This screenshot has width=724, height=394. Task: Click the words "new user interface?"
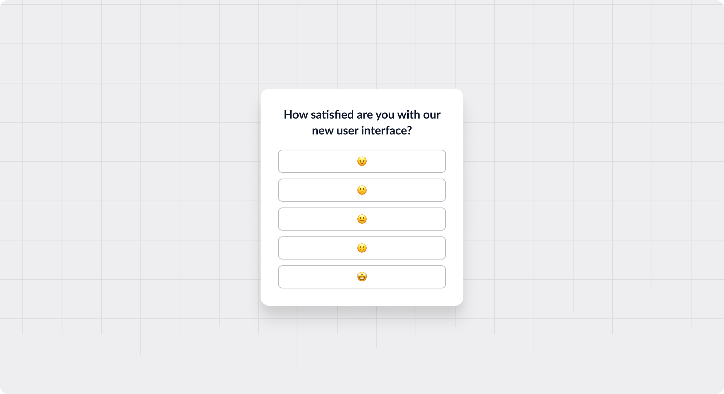pyautogui.click(x=362, y=130)
